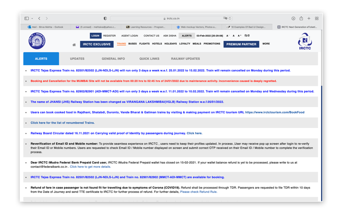346x215 pixels.
Task: Select BUSES menu item
Action: [x=132, y=44]
